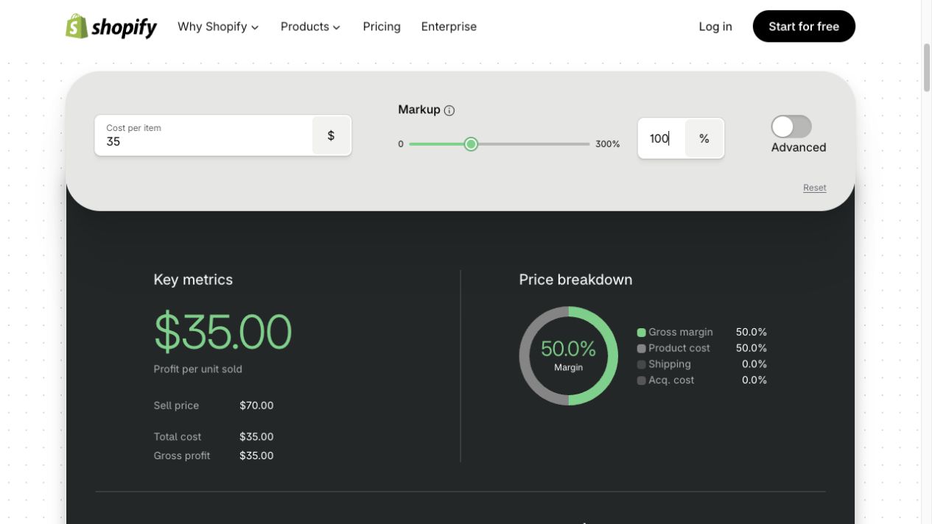Click the page vertical scrollbar

pyautogui.click(x=927, y=68)
